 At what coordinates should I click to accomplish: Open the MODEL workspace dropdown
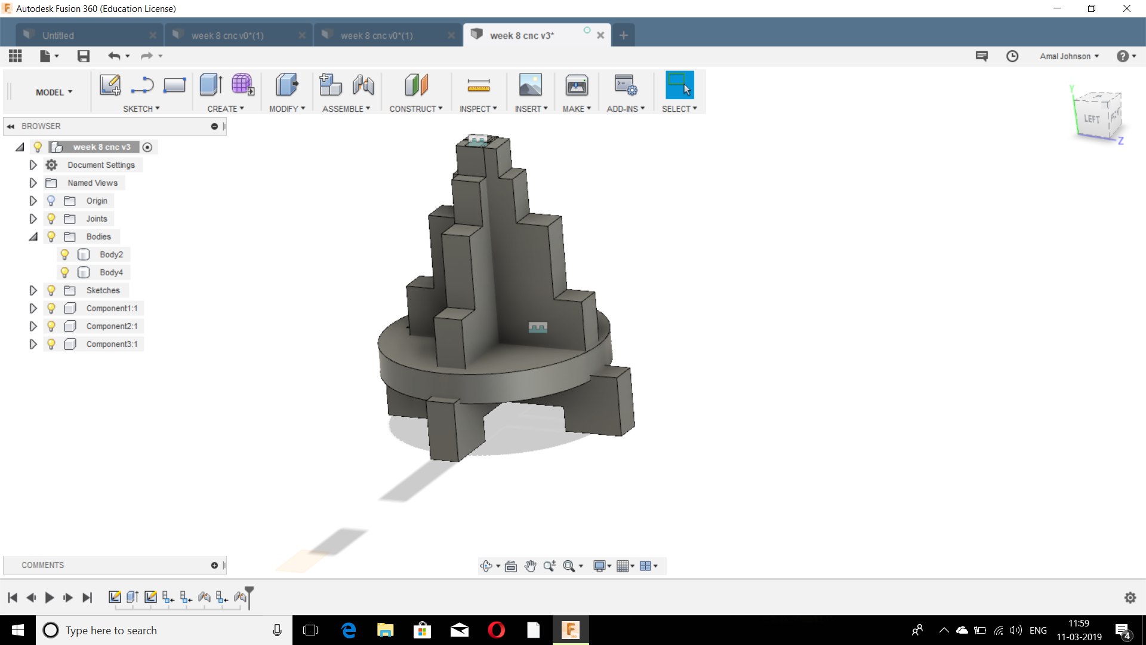(54, 92)
